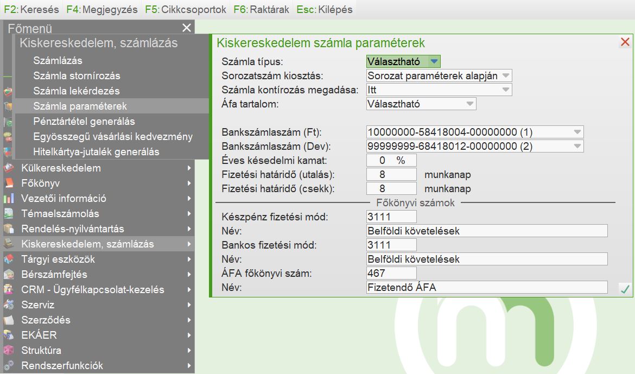Select Számla paraméterek menu item
This screenshot has width=635, height=374.
coord(111,106)
